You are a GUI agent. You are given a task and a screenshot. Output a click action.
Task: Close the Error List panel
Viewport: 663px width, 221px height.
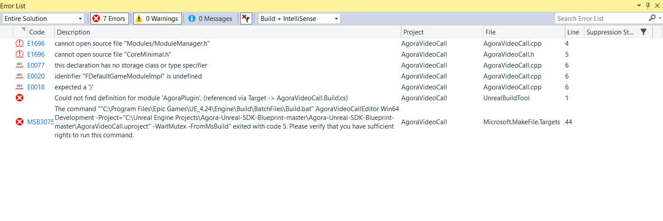pos(657,5)
